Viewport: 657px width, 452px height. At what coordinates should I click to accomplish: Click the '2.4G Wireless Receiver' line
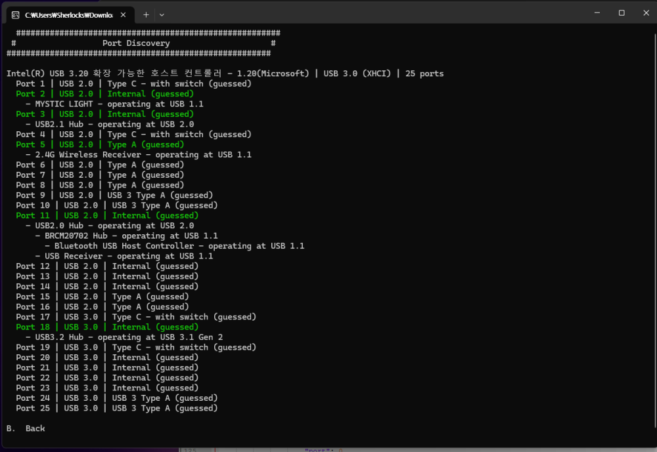139,155
